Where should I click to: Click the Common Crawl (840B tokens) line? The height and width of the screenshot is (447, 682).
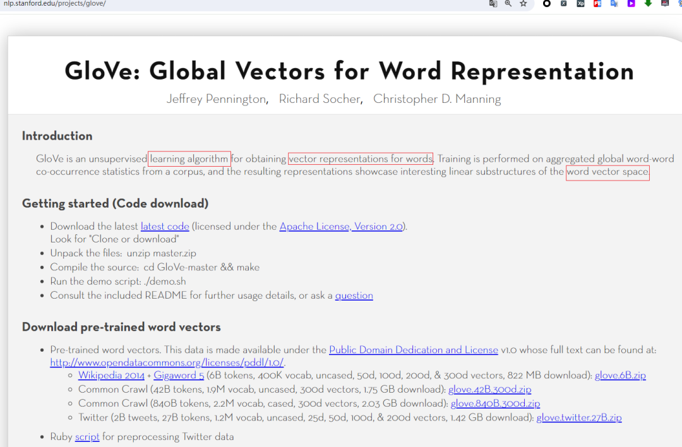[x=309, y=403]
